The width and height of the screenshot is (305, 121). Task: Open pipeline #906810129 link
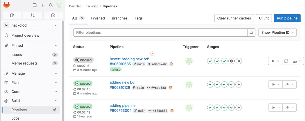(120, 88)
